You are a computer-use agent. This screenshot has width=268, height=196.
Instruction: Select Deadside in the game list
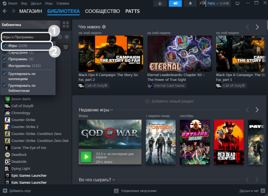(19, 162)
